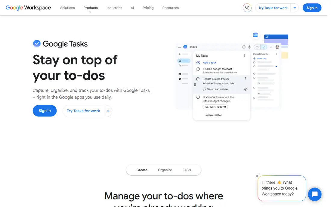Viewport: 331px width, 207px height.
Task: Click three-dot menu on Update project tracker
Action: [x=245, y=78]
